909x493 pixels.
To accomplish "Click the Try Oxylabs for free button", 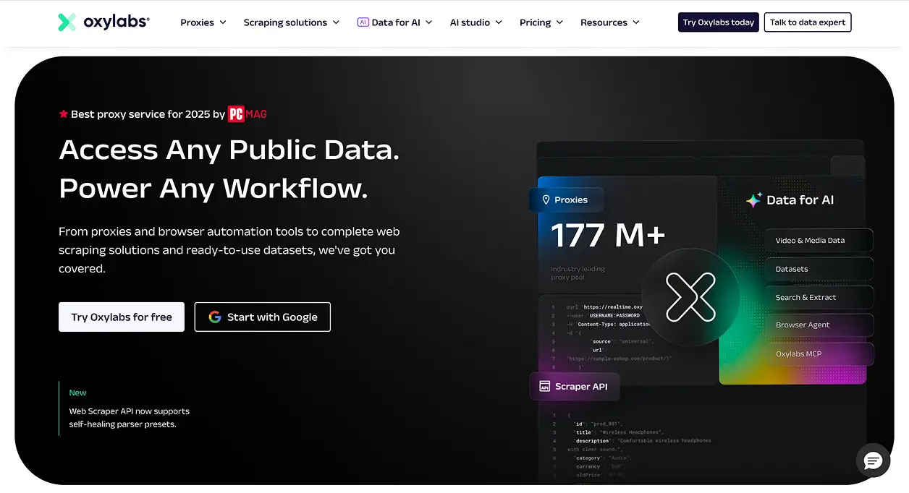I will tap(122, 317).
